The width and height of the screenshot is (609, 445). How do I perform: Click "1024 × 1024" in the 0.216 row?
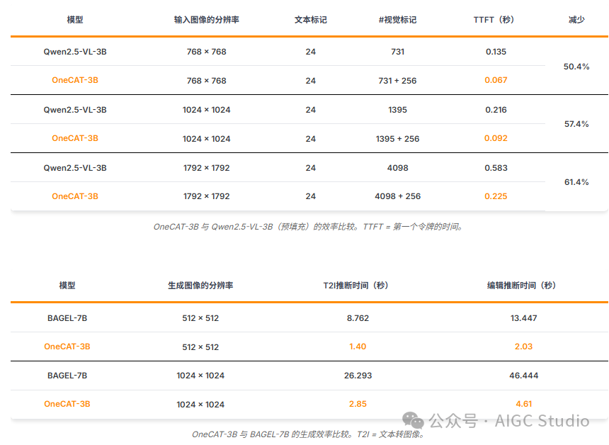point(206,110)
